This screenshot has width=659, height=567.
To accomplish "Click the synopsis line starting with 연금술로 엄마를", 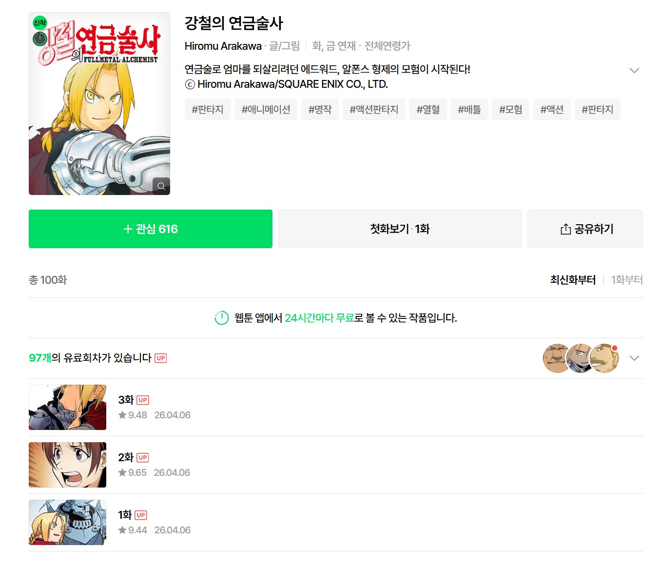I will (x=328, y=69).
